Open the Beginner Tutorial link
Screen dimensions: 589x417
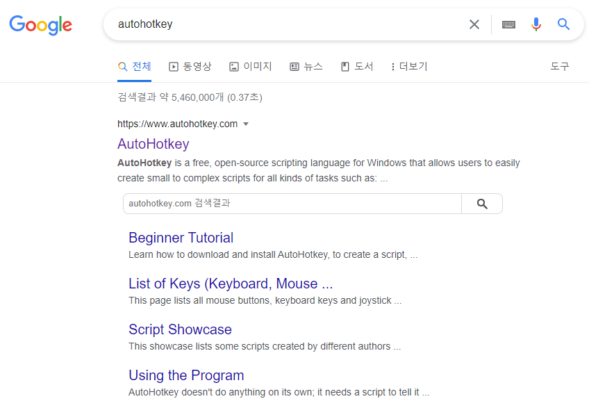pyautogui.click(x=181, y=238)
